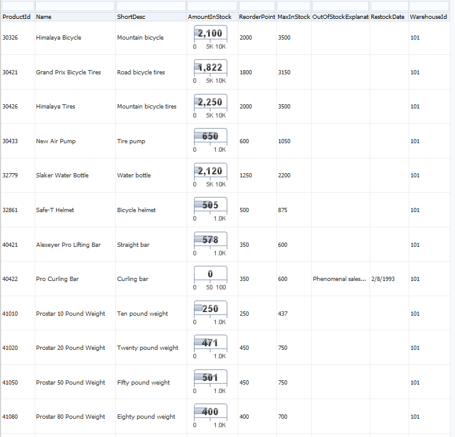Click the 578 stock gauge for Alexeyer Pro Lifting Bar
Image resolution: width=455 pixels, height=437 pixels.
tap(210, 244)
